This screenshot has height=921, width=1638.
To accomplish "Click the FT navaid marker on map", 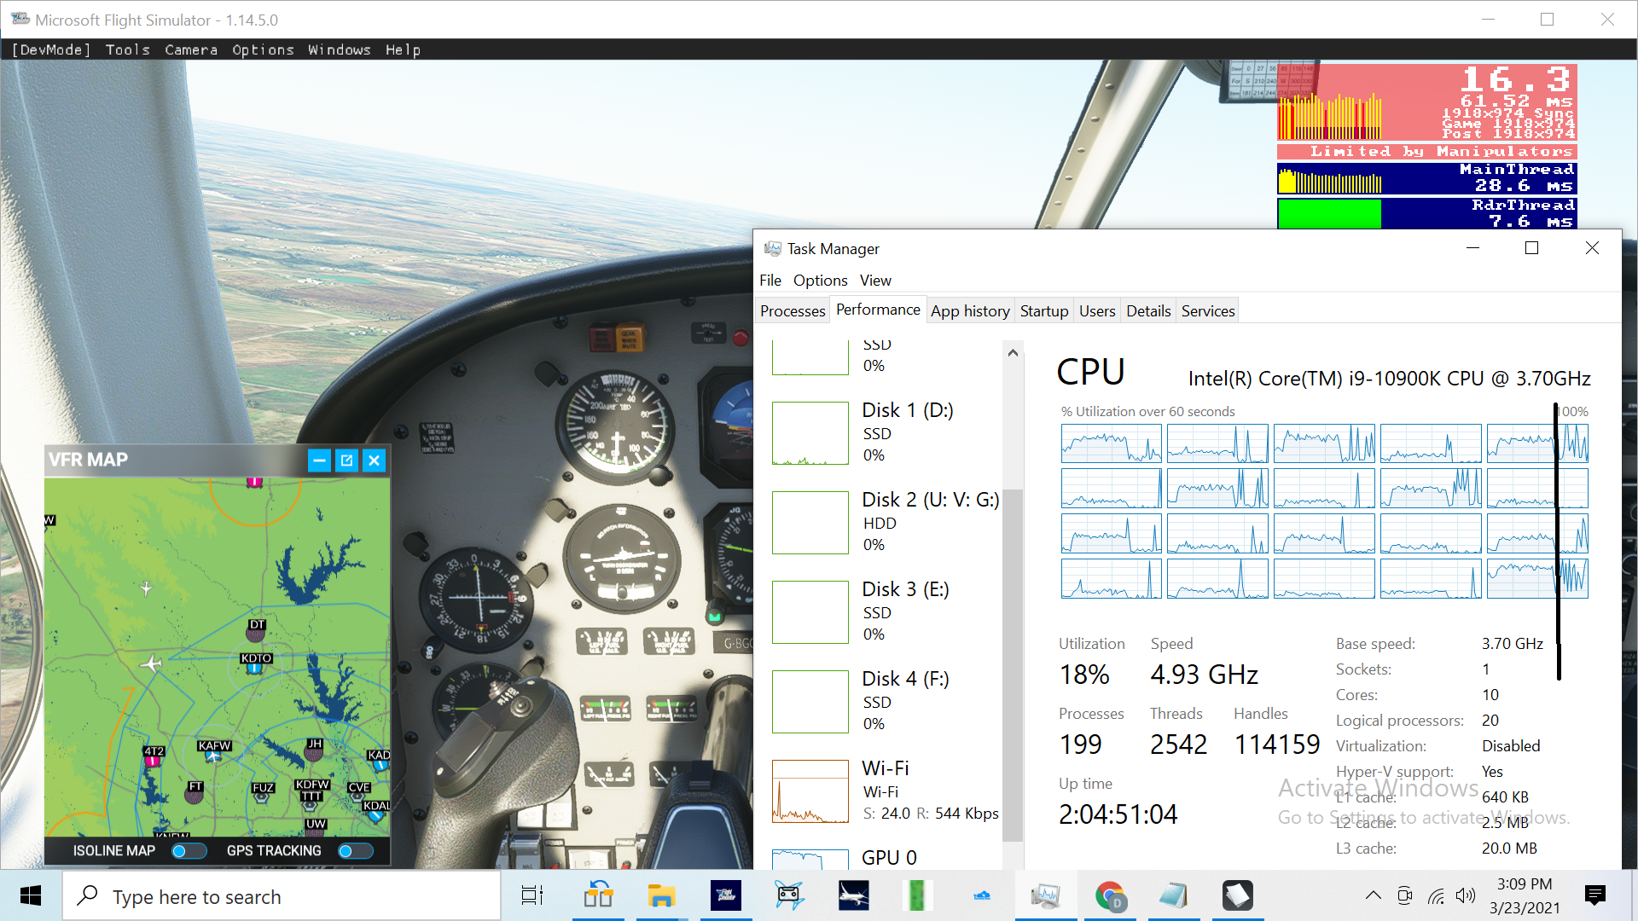I will point(195,791).
